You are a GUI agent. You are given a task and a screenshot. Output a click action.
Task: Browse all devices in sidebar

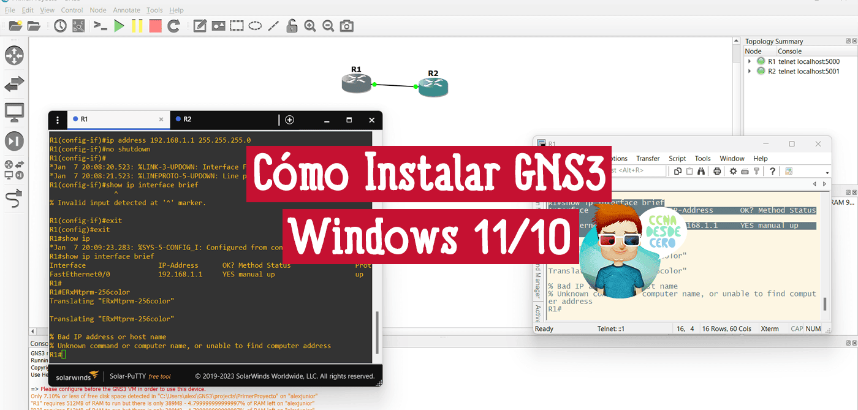click(14, 170)
